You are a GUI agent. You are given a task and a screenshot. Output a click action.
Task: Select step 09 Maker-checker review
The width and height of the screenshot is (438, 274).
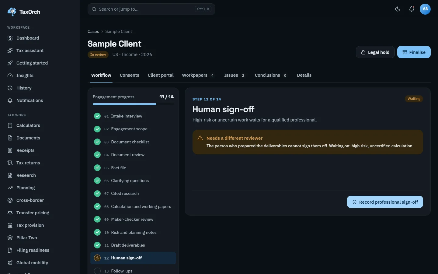coord(133,219)
